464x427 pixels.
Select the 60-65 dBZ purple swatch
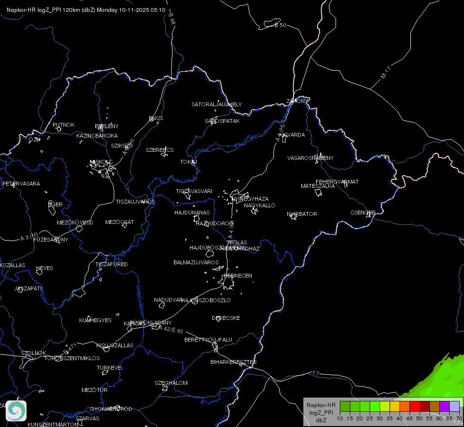coord(445,406)
